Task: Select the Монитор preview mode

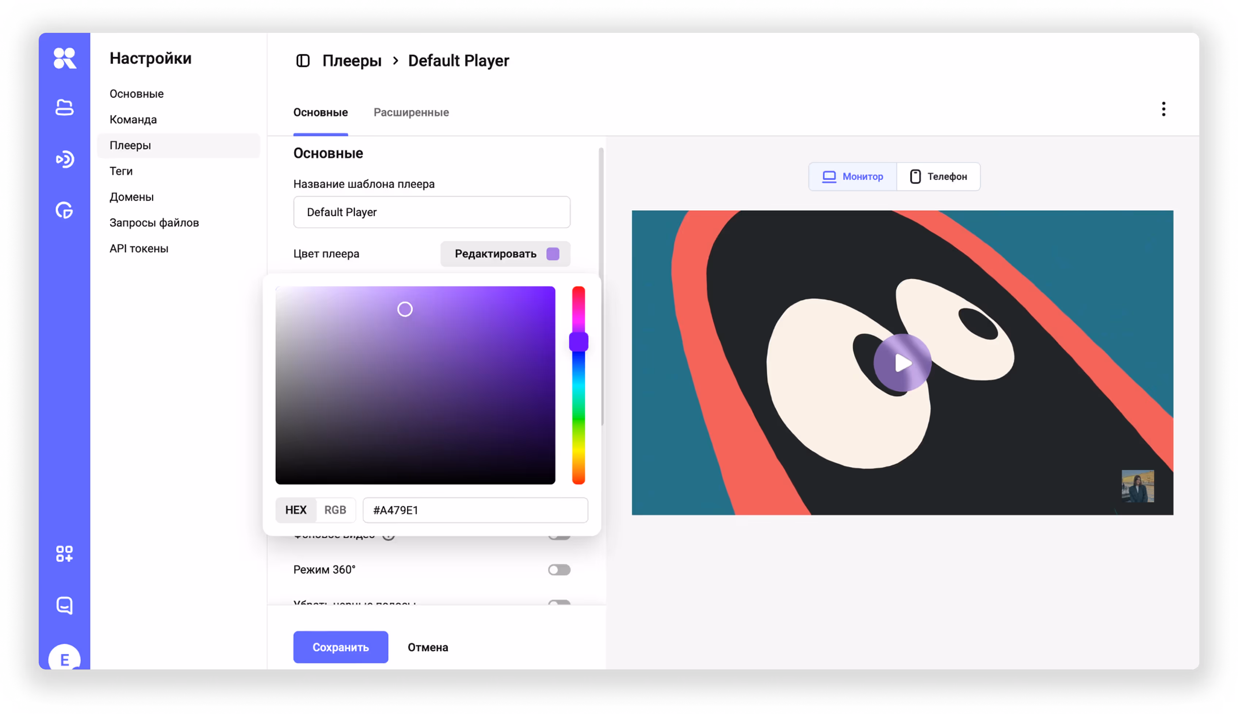Action: (852, 177)
